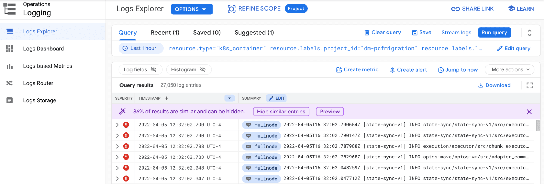Toggle timestamp sort order arrow

tap(167, 98)
